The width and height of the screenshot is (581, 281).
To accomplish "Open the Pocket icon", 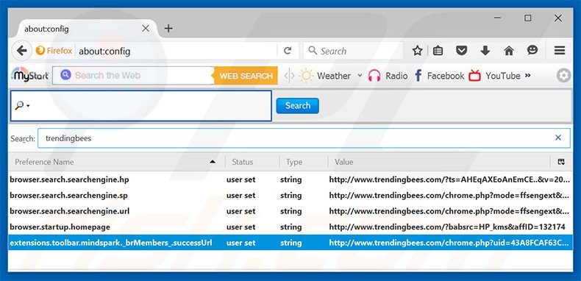I will [x=461, y=51].
